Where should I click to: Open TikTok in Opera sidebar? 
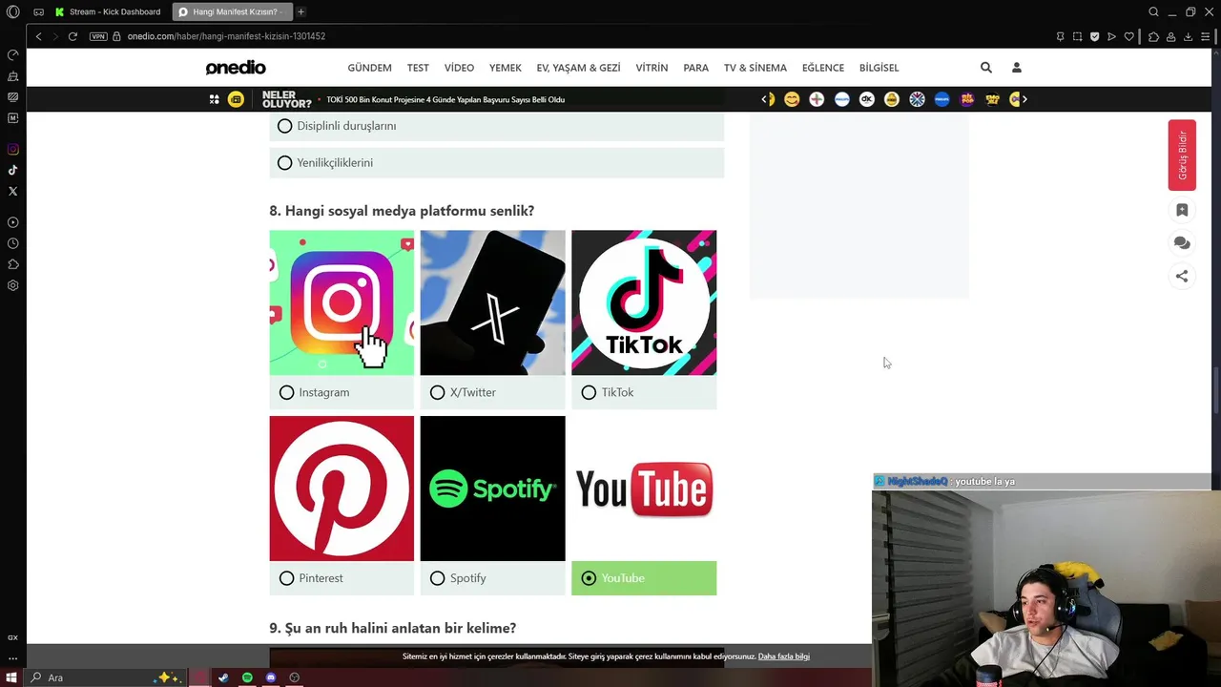pyautogui.click(x=12, y=170)
